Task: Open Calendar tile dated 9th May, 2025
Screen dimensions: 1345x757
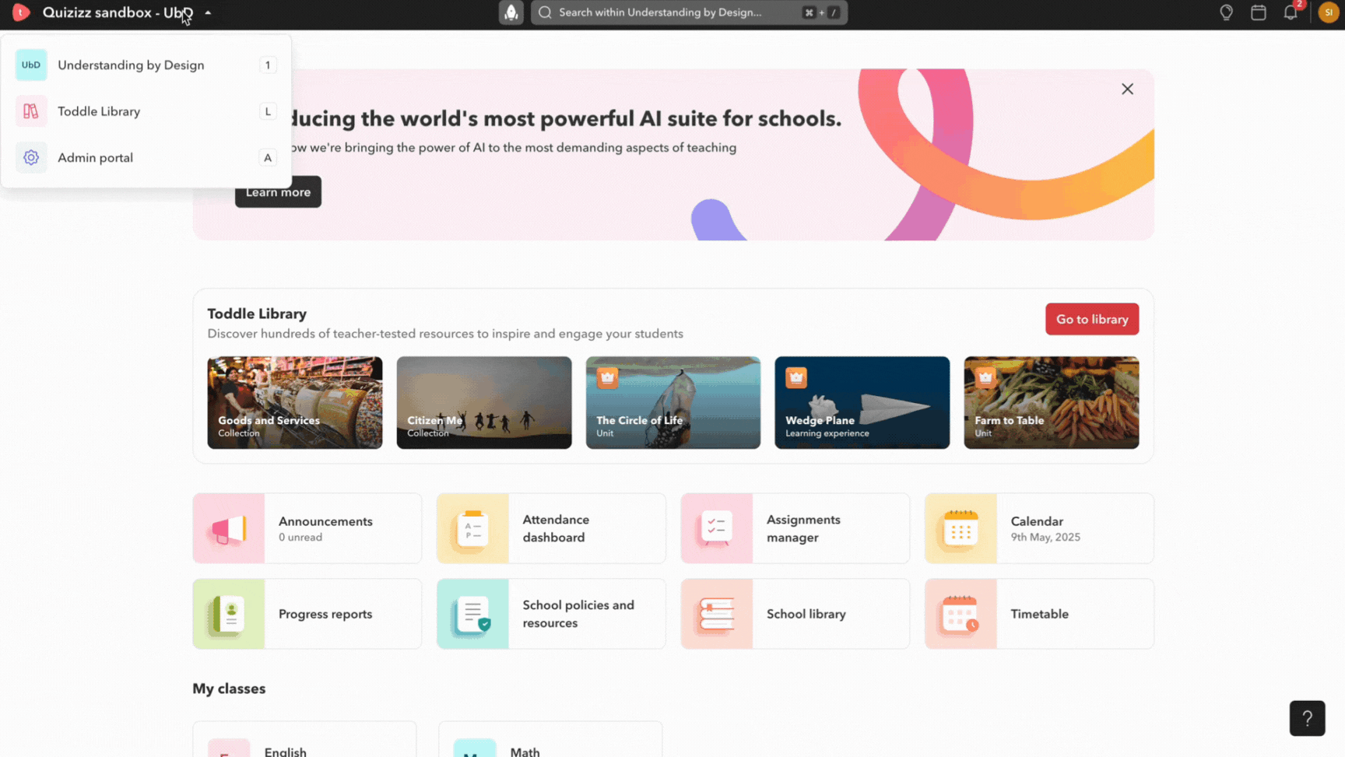Action: pos(1039,528)
